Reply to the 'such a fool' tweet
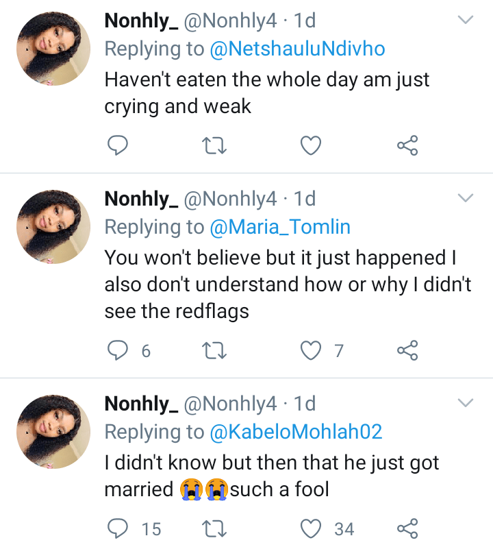This screenshot has width=493, height=549. [118, 528]
